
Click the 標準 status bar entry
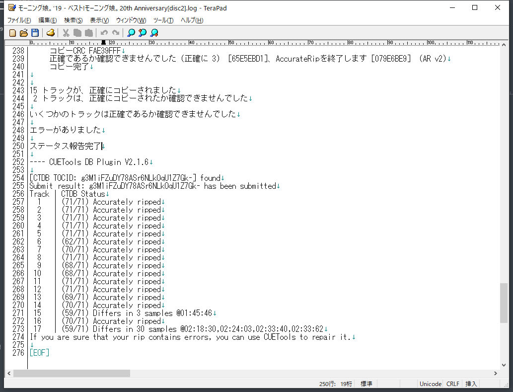pyautogui.click(x=366, y=384)
